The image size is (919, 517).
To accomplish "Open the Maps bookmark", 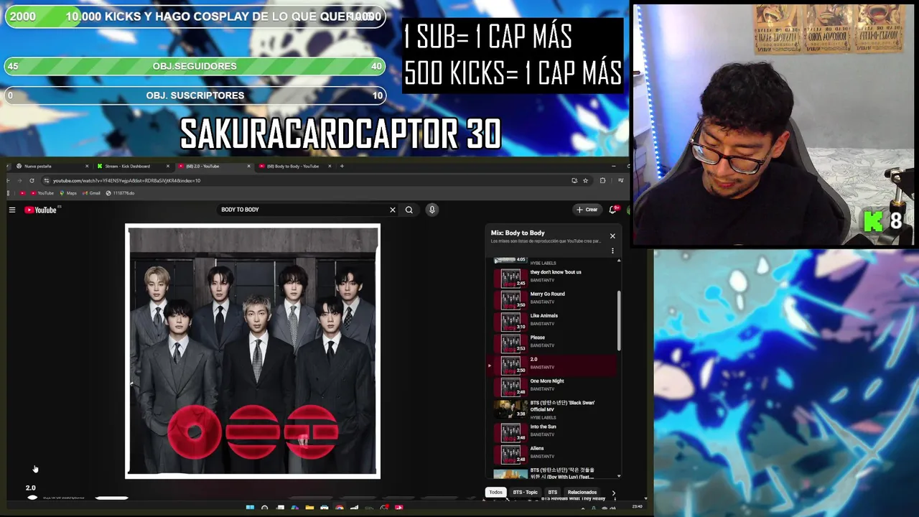I will point(68,193).
